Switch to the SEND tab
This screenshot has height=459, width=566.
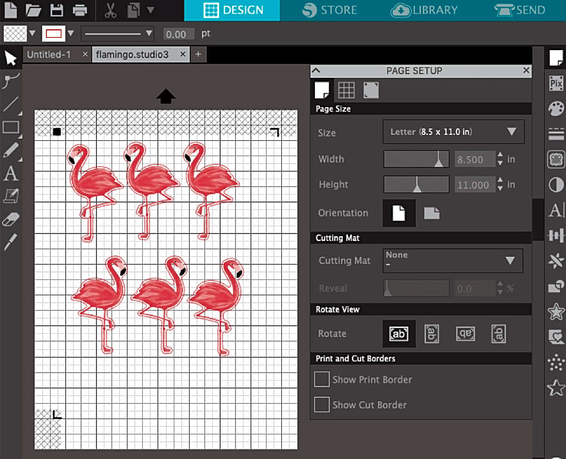pyautogui.click(x=520, y=10)
